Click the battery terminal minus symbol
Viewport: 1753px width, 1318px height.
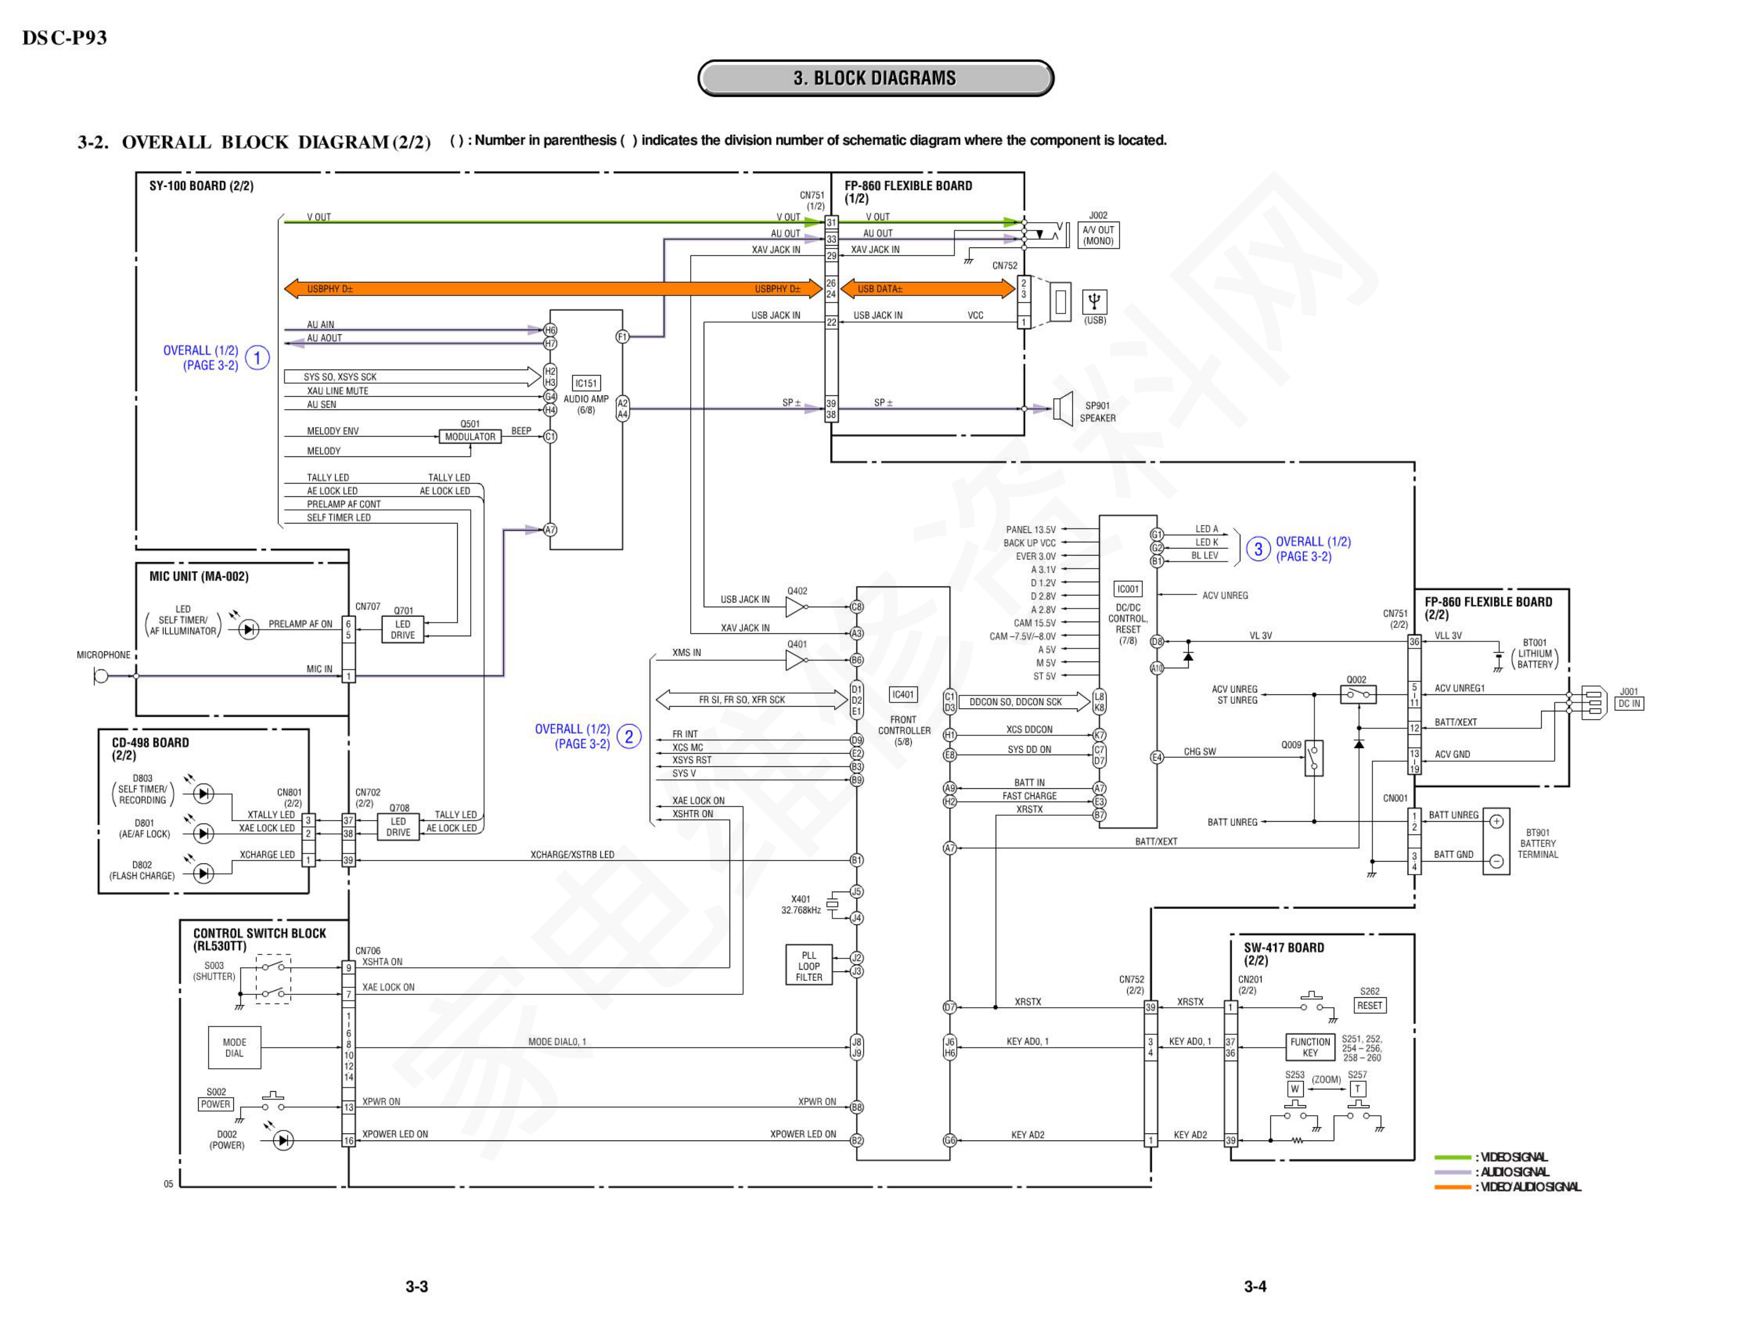(x=1496, y=862)
